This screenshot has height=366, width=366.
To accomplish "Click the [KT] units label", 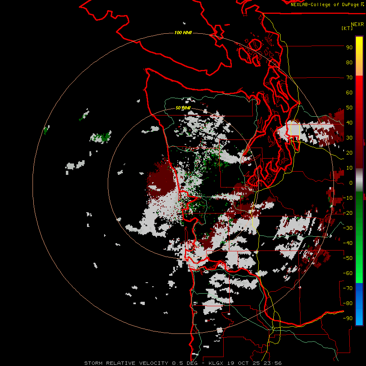I will point(347,28).
